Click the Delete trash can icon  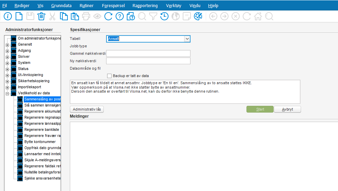click(41, 16)
